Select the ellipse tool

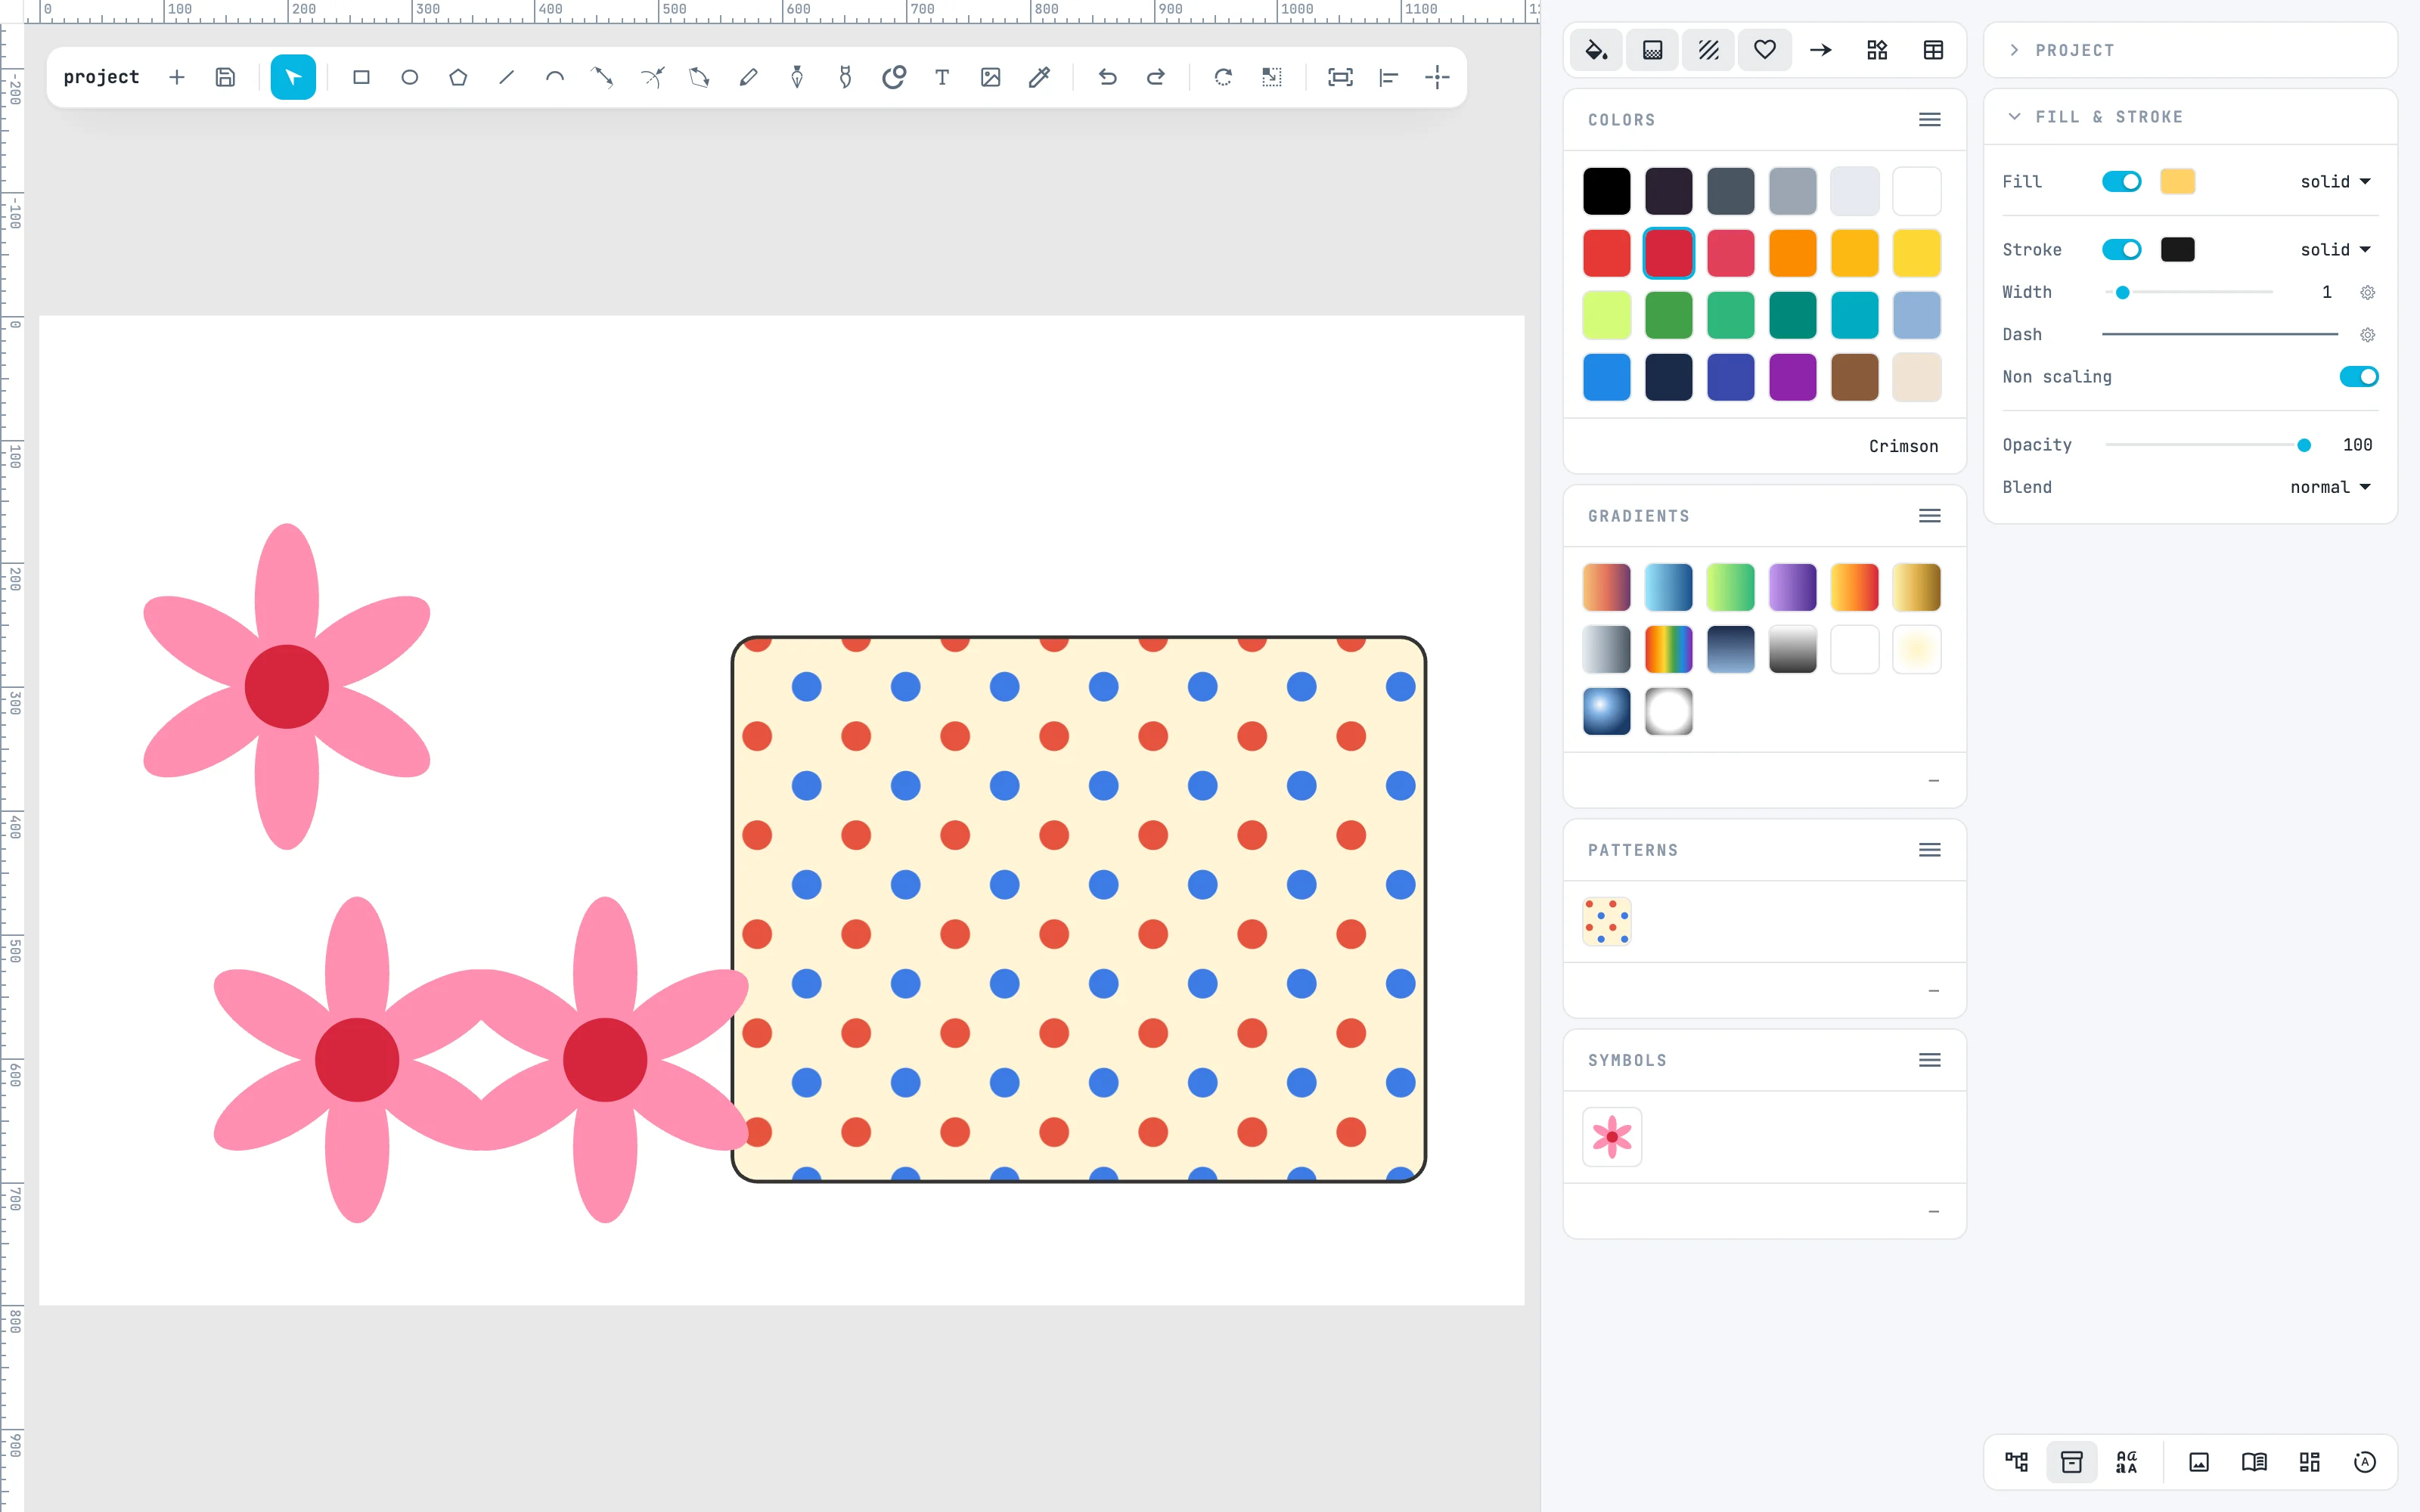(409, 77)
